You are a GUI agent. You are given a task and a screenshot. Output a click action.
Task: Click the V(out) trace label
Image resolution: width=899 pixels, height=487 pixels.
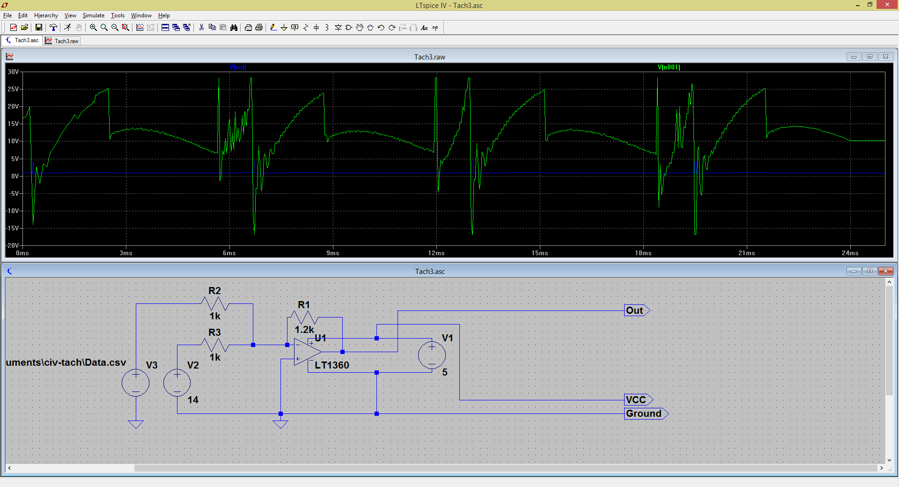click(237, 67)
